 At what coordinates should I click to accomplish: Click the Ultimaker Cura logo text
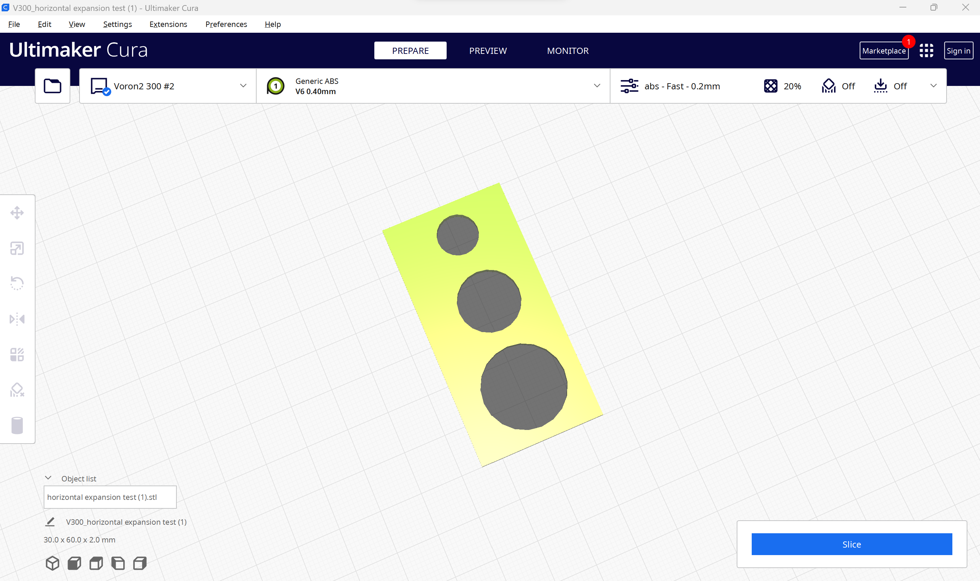point(78,50)
